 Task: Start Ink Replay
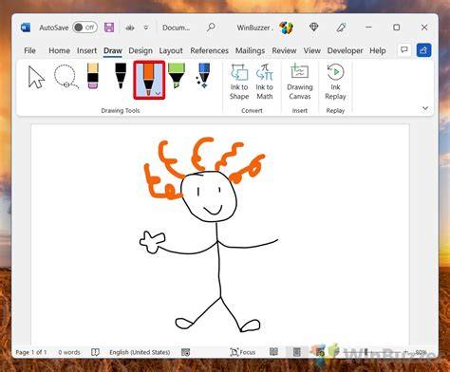[x=335, y=82]
